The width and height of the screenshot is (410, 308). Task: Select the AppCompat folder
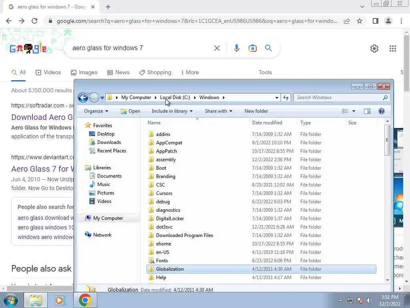pyautogui.click(x=169, y=143)
